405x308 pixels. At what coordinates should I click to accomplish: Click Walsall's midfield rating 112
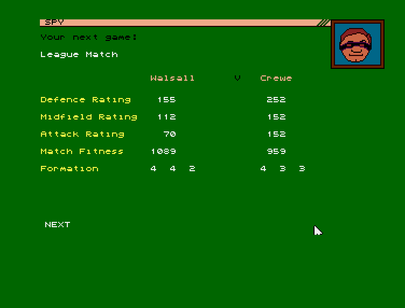click(x=166, y=117)
